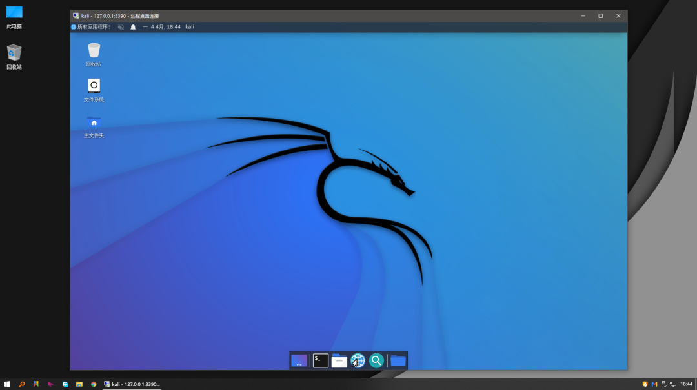Viewport: 697px width, 390px height.
Task: Open the network tray icon
Action: [673, 384]
